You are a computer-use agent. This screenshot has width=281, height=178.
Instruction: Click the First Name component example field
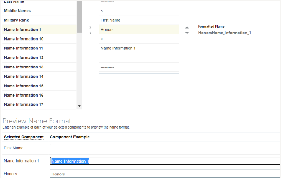click(x=165, y=148)
